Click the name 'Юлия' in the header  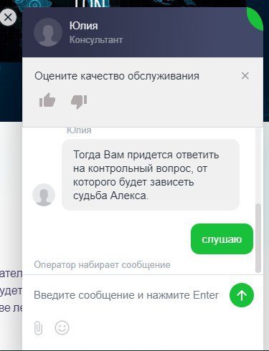point(83,26)
